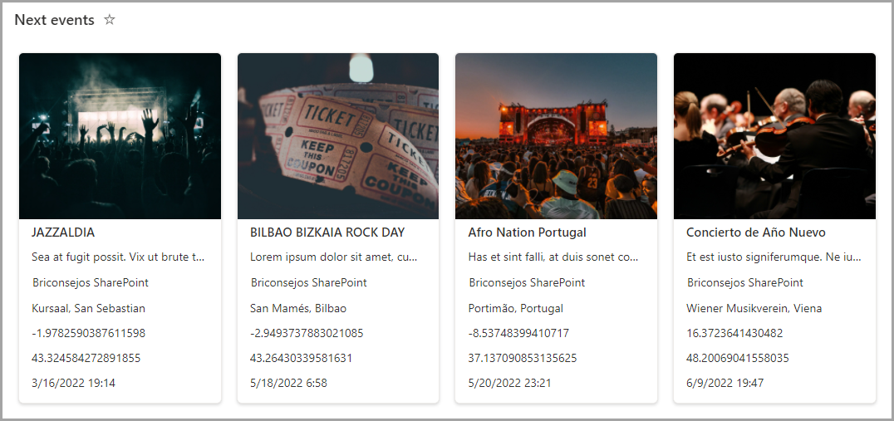Open the orchestra violinists image thumbnail
This screenshot has height=421, width=894.
pos(774,136)
